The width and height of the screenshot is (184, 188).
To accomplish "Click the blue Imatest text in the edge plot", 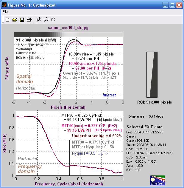I will pyautogui.click(x=109, y=95).
